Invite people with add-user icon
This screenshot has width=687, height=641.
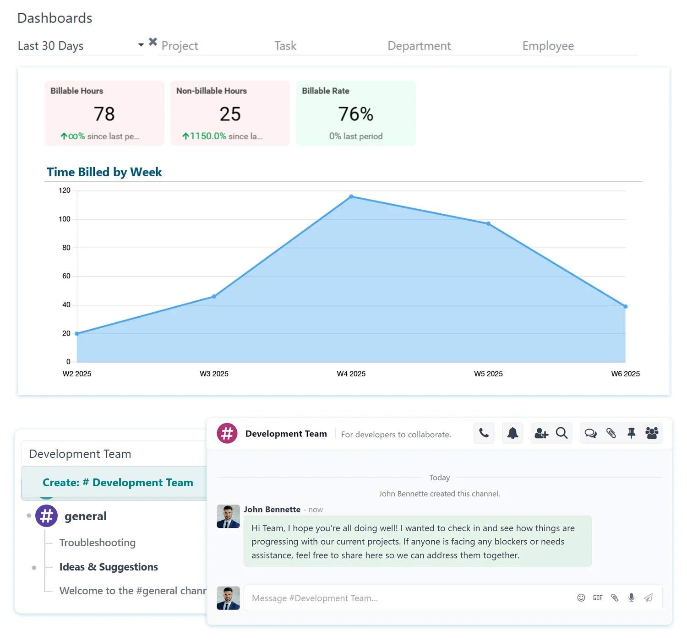tap(541, 433)
